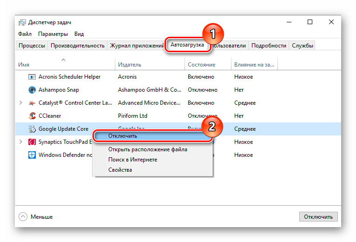Screen dimensions: 356x242
Task: Expand the Synaptics TouchPad row
Action: click(x=21, y=142)
